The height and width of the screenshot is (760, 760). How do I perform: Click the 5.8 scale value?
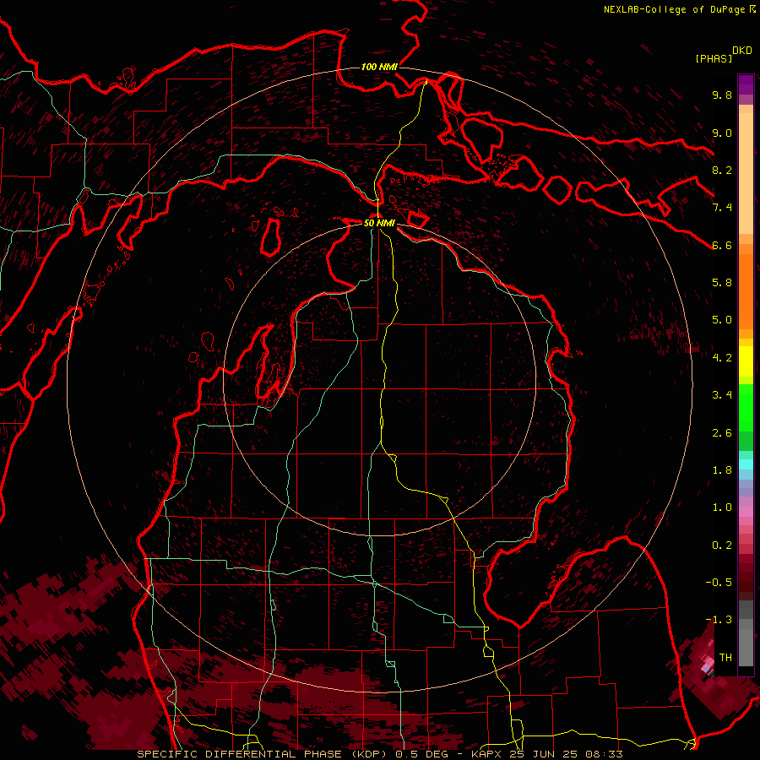point(722,283)
